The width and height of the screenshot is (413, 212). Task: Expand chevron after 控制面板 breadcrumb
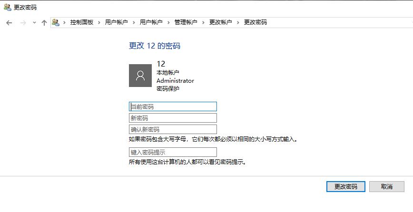point(99,23)
